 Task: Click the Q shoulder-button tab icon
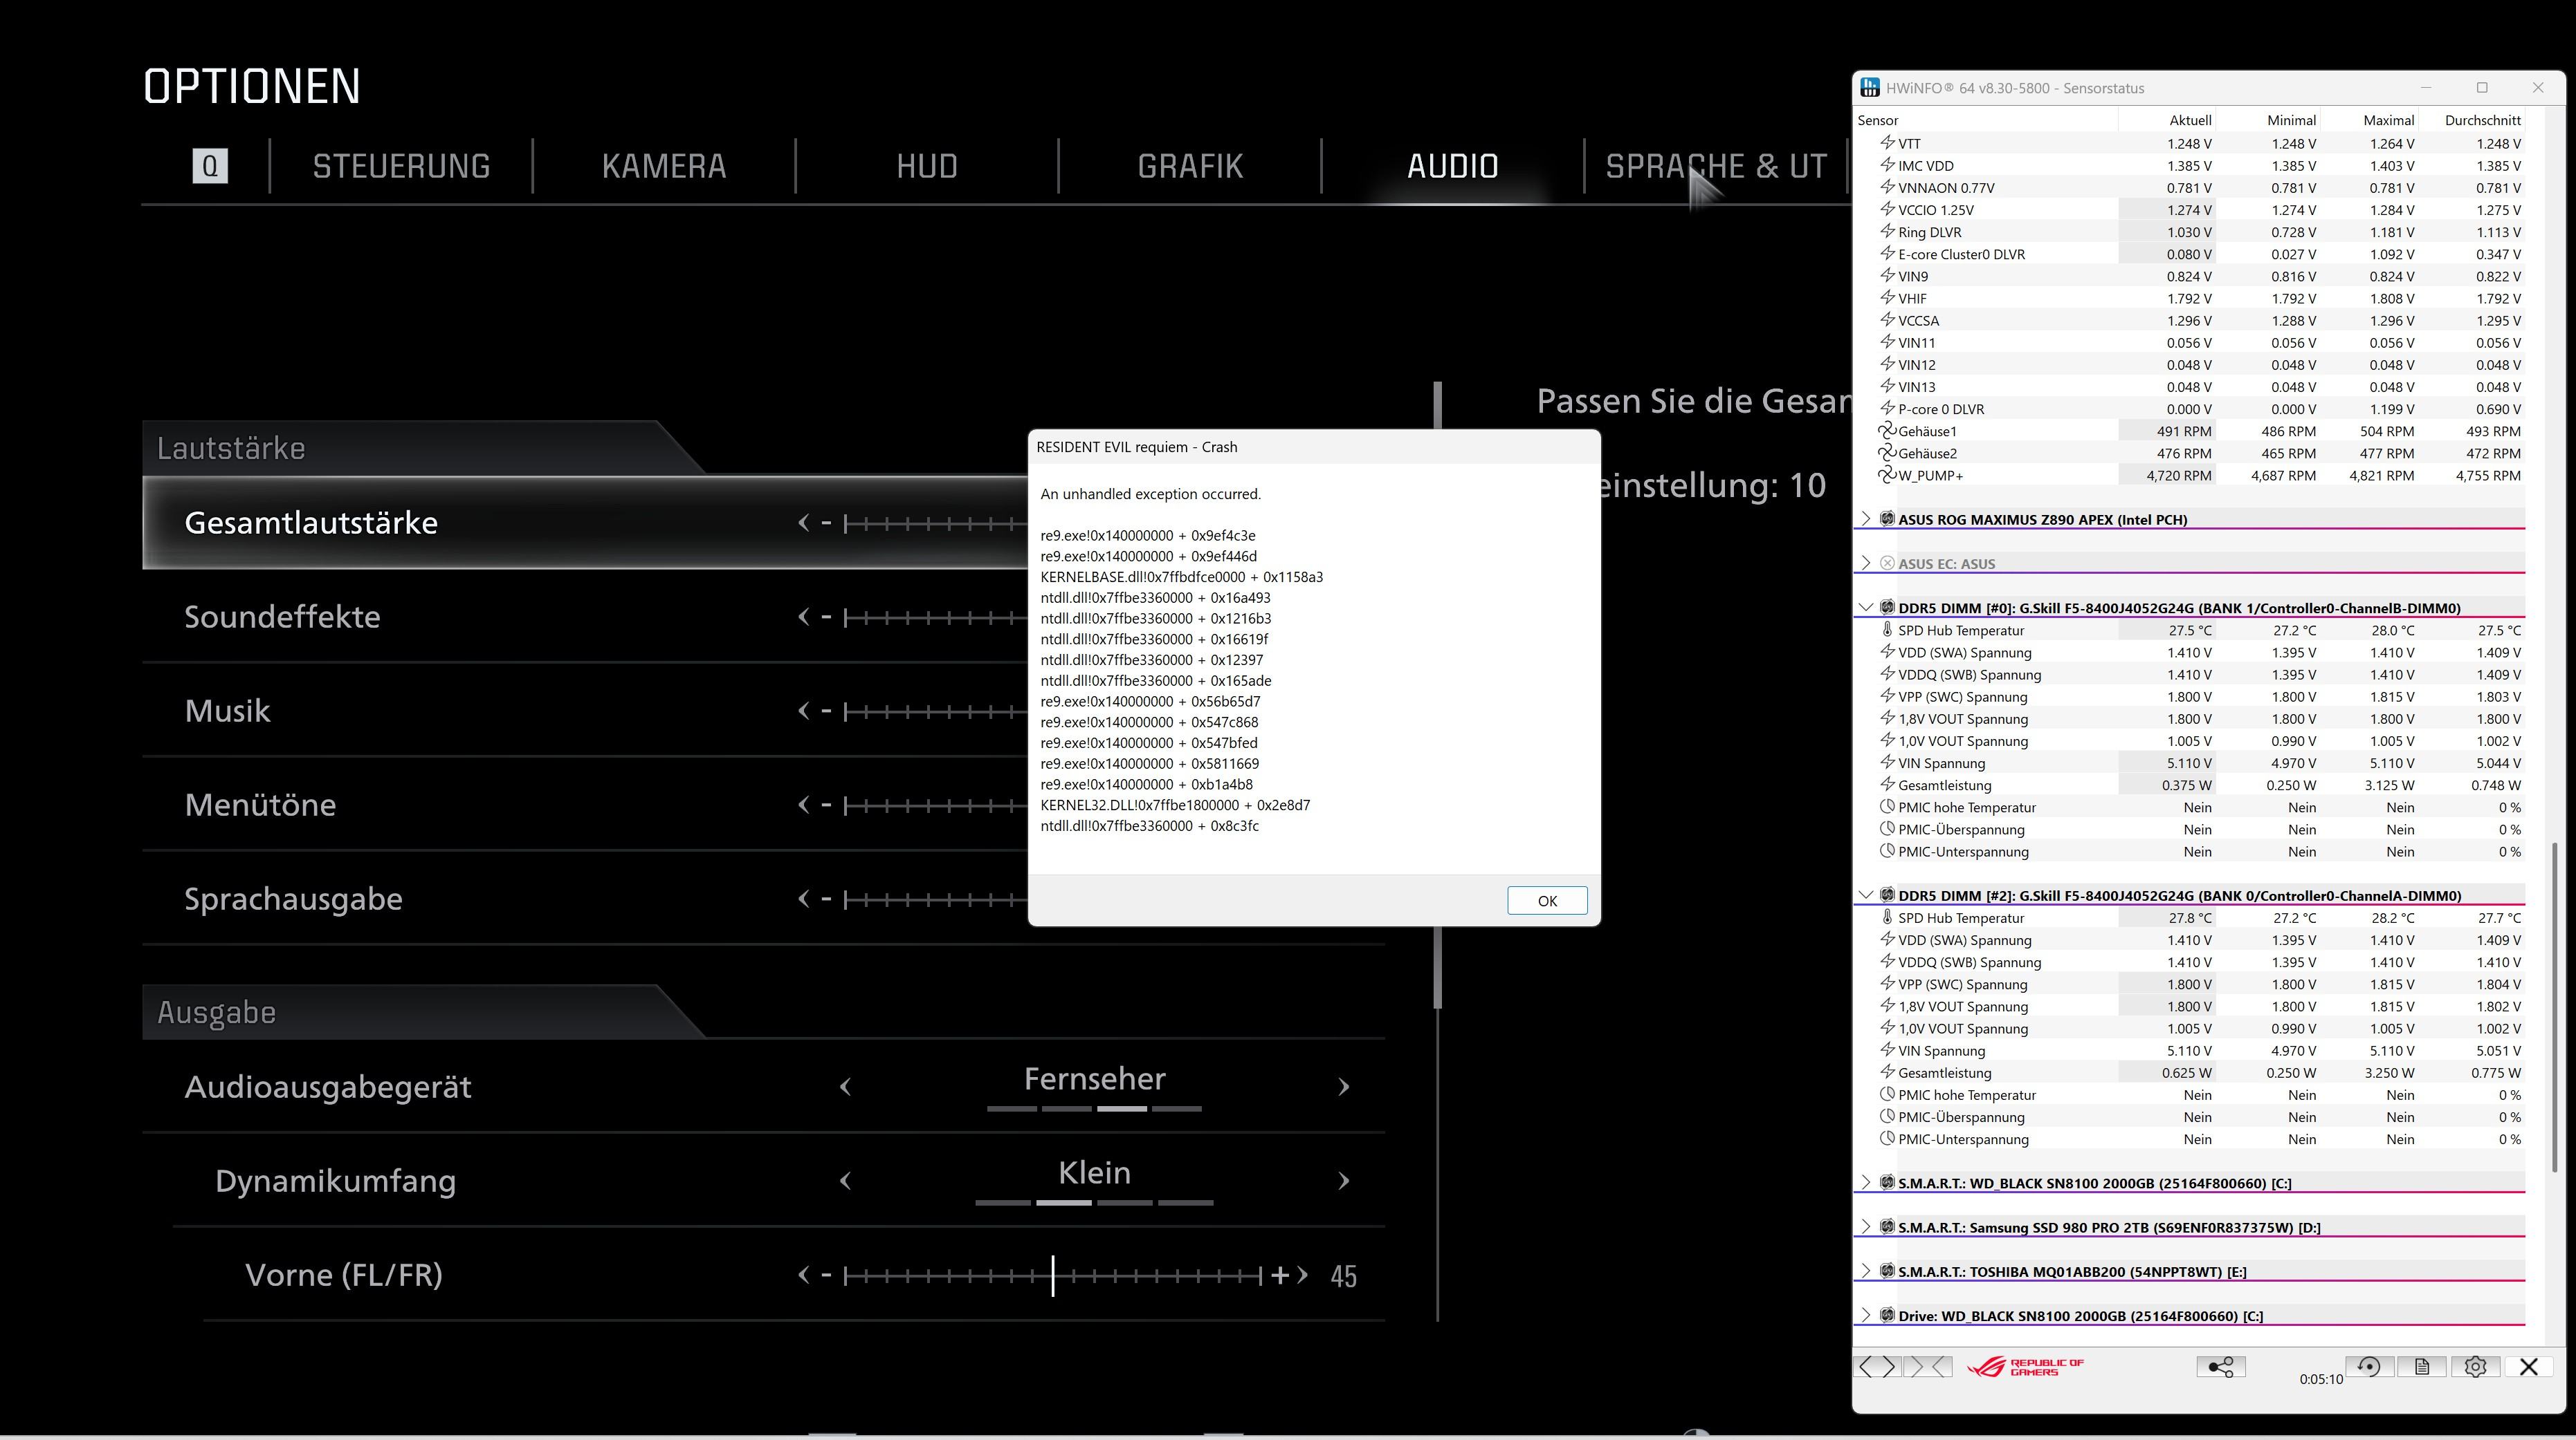(210, 166)
